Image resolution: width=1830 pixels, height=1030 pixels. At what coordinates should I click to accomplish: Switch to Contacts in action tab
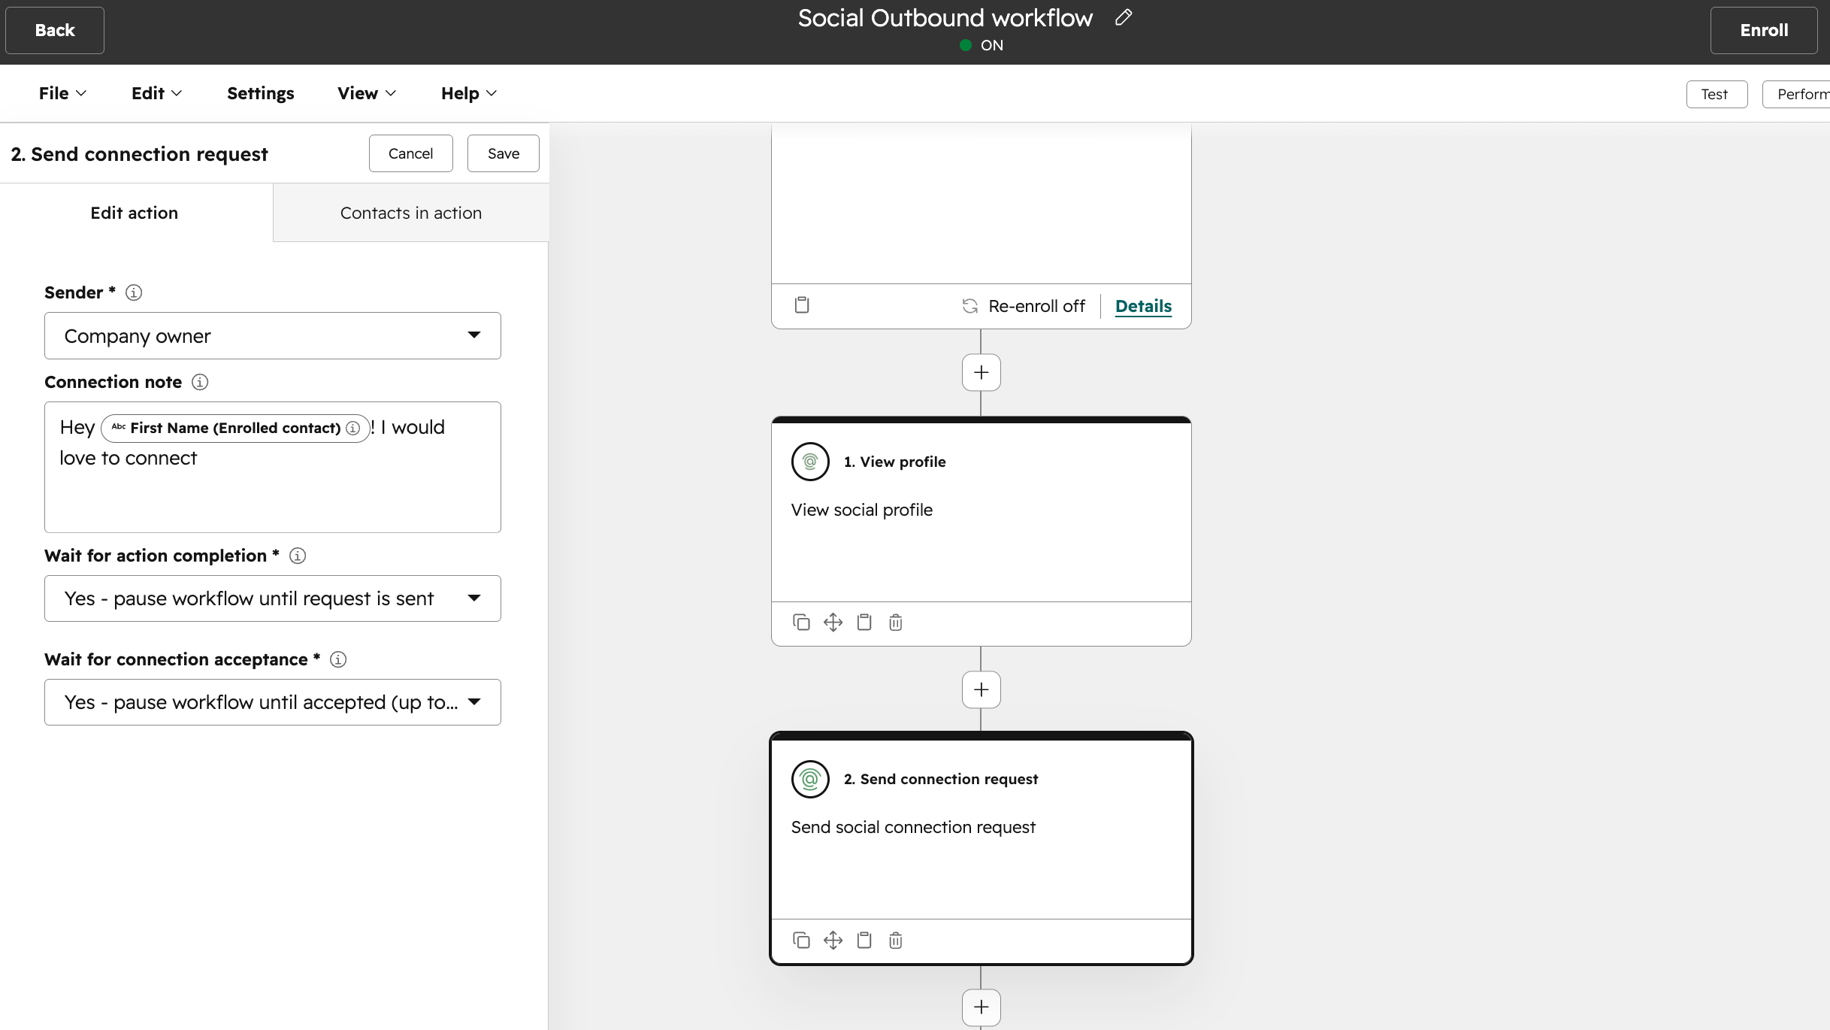411,213
